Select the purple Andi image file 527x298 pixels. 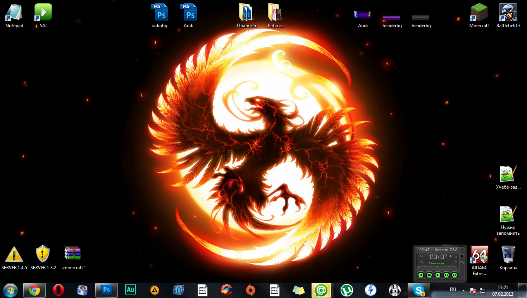pyautogui.click(x=363, y=18)
